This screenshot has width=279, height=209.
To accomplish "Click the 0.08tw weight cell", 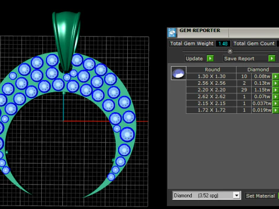I will tap(262, 76).
